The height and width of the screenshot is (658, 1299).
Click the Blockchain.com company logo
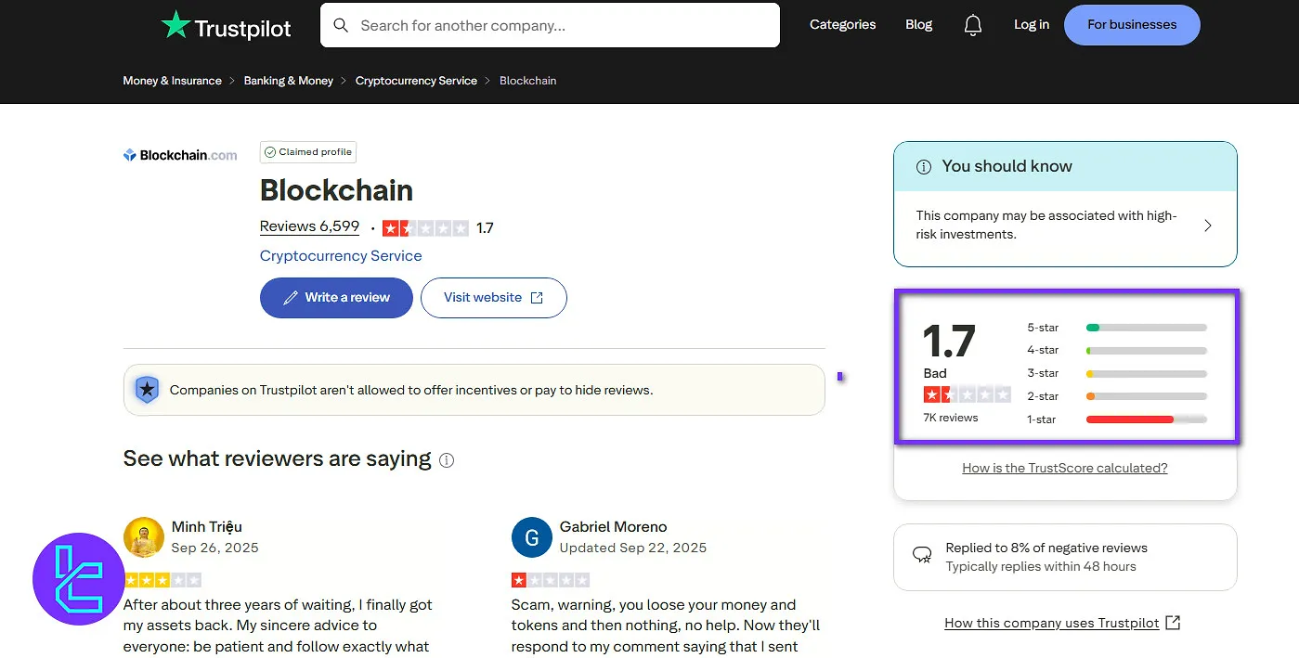click(x=180, y=155)
